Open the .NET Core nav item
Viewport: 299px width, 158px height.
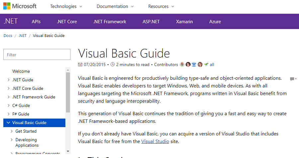pyautogui.click(x=67, y=22)
